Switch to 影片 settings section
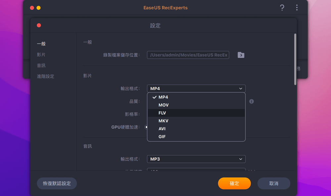The height and width of the screenshot is (196, 331). pos(41,54)
